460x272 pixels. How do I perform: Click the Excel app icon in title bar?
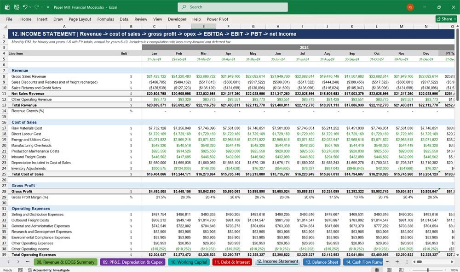tap(7, 7)
